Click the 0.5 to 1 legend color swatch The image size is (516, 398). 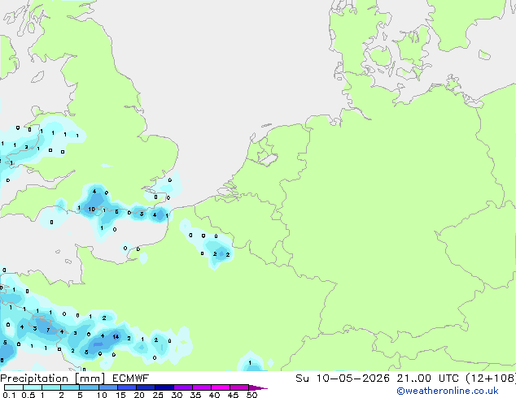[x=33, y=387]
